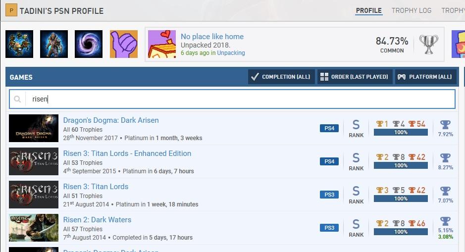Click the gold trophy count 3 in PS3 Risen 3 row
The image size is (465, 252).
(x=382, y=190)
